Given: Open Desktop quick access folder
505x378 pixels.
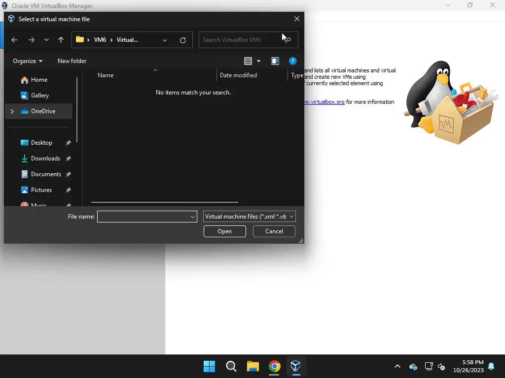Looking at the screenshot, I should click(x=41, y=143).
